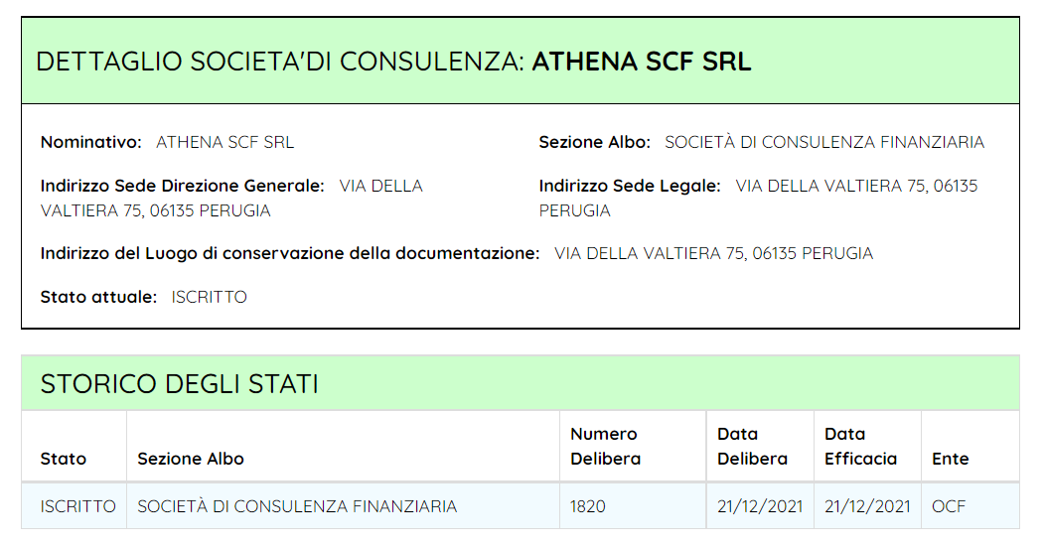Click the Ente column header
Image resolution: width=1044 pixels, height=547 pixels.
(x=950, y=459)
